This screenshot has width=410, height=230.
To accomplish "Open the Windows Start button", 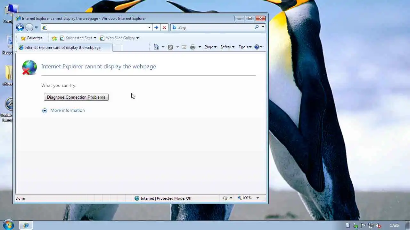I will tap(9, 225).
